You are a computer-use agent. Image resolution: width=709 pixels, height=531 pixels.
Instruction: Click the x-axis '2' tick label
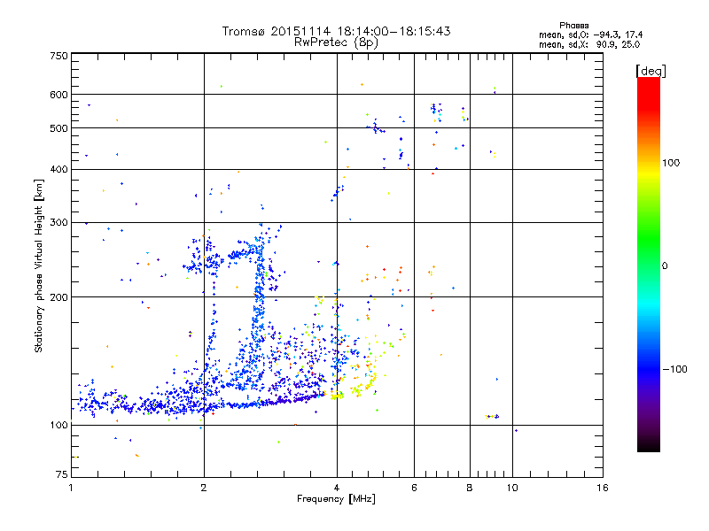point(204,488)
